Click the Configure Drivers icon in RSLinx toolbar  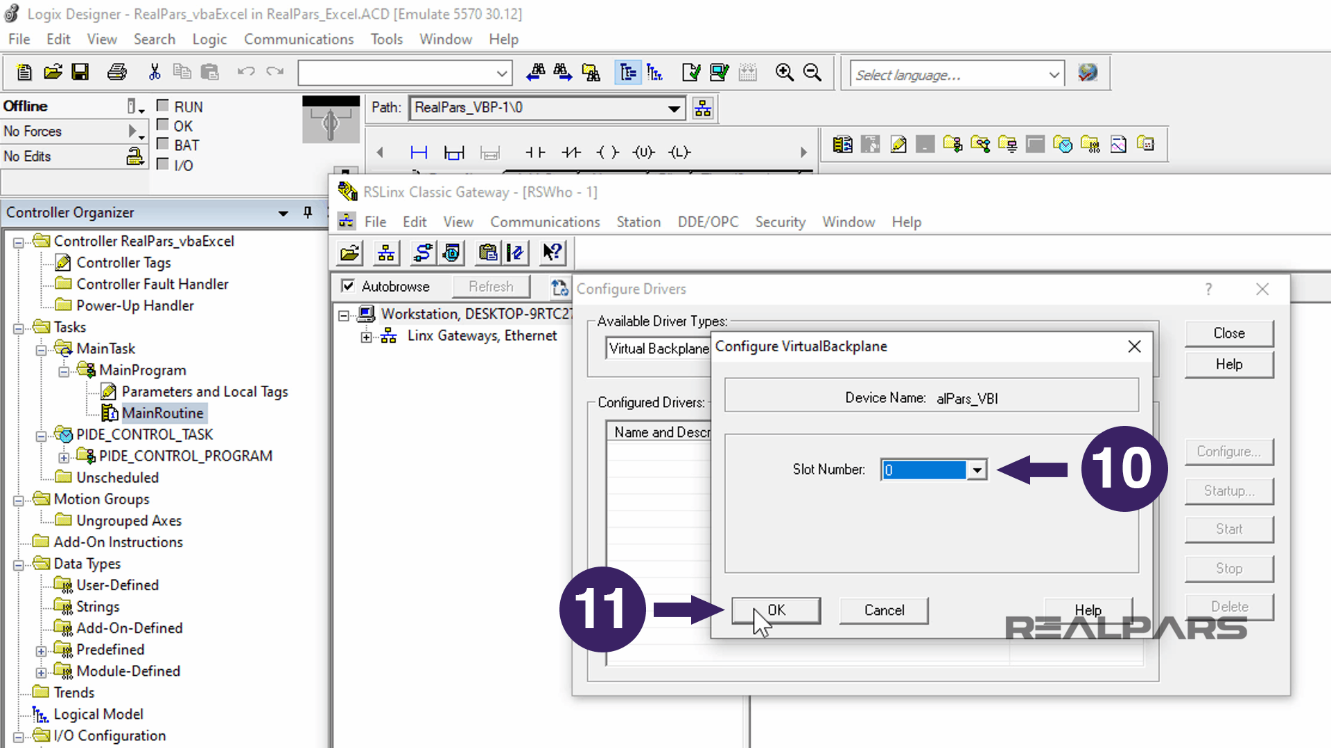click(x=422, y=253)
